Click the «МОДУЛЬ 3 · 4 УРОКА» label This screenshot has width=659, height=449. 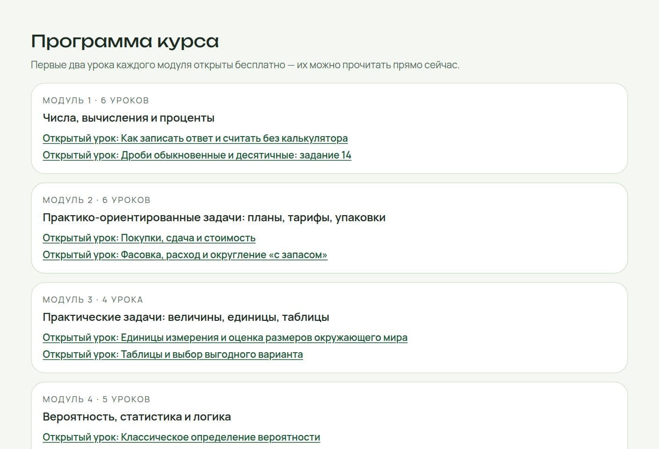[x=93, y=300]
